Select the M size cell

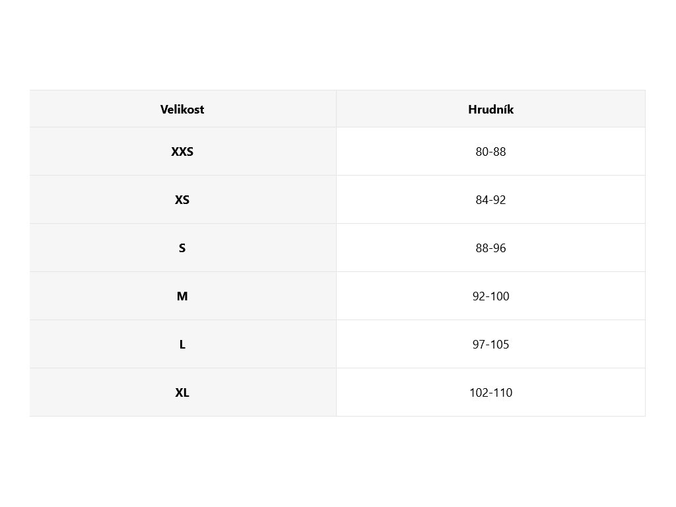click(x=182, y=296)
